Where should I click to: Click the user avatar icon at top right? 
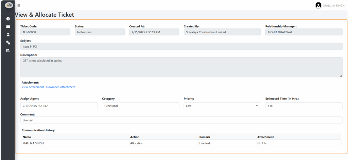point(318,5)
